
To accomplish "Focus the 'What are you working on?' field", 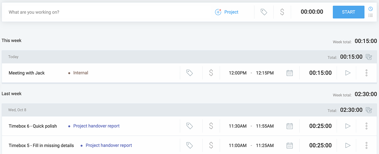I will coord(98,12).
